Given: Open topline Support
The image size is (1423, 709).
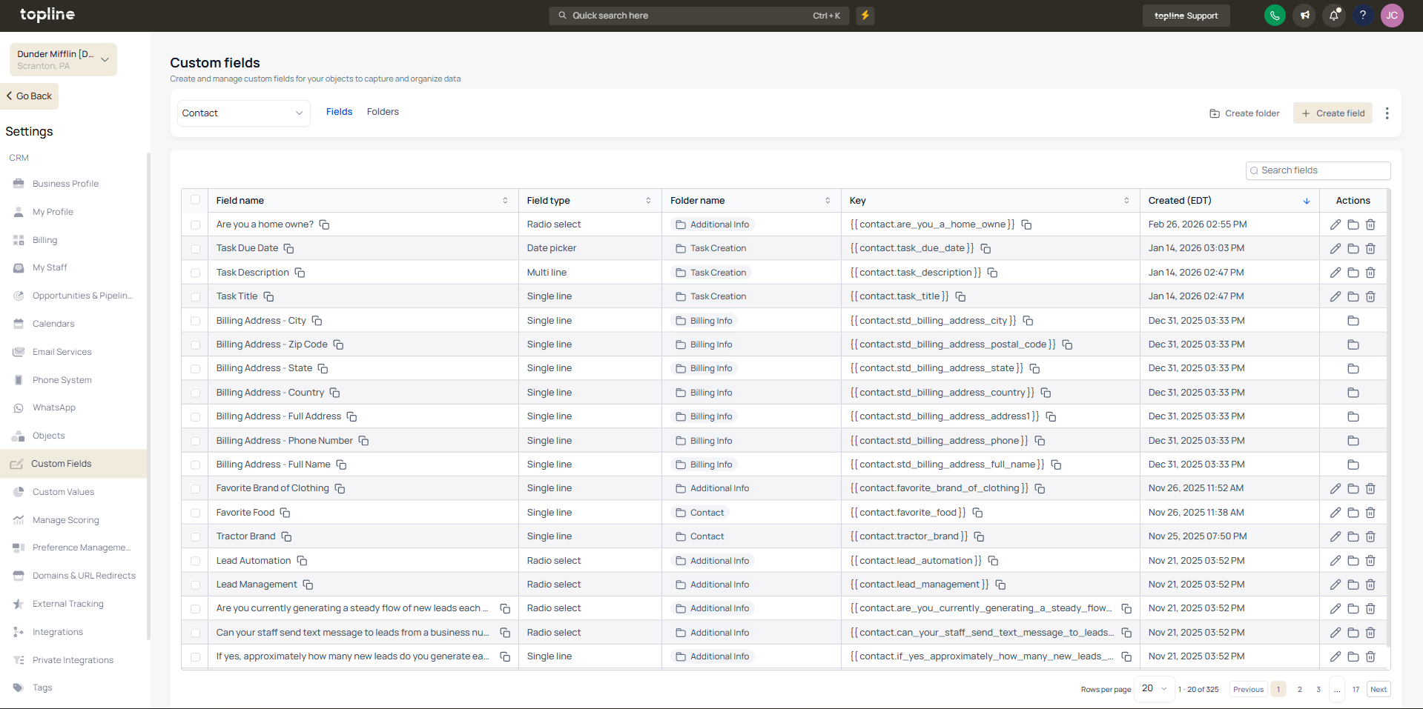Looking at the screenshot, I should coord(1186,16).
